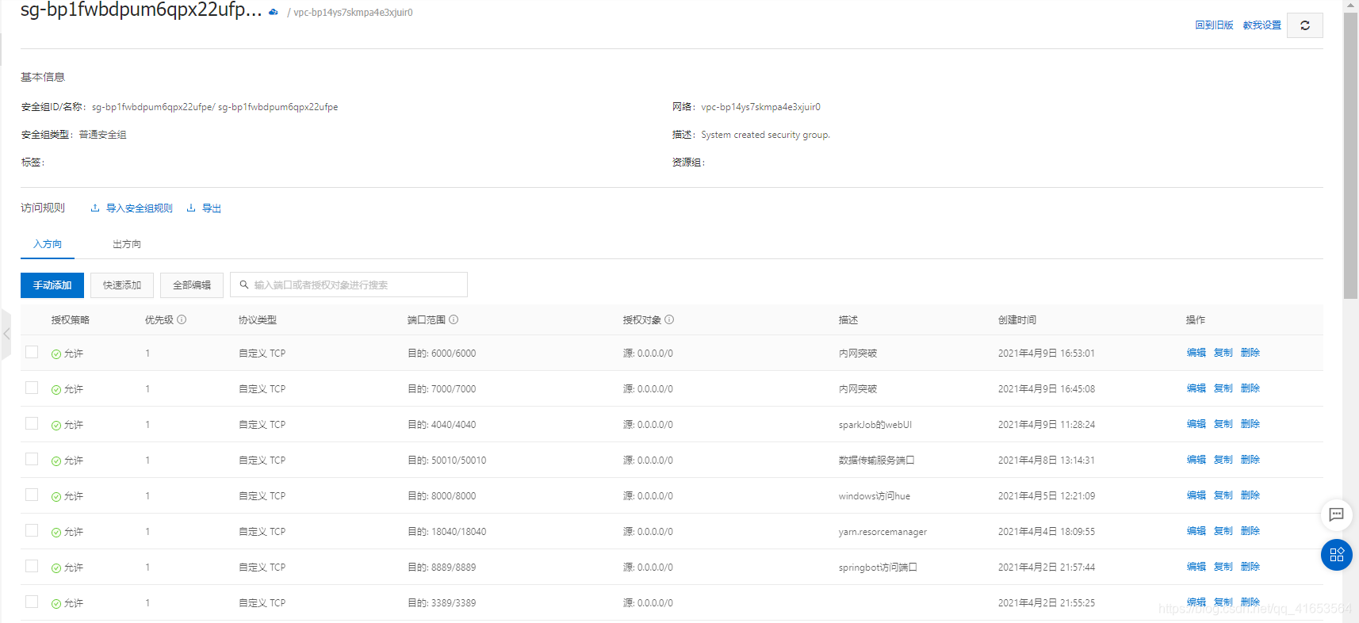Click the 回到旧版 link
This screenshot has height=623, width=1359.
[1214, 25]
